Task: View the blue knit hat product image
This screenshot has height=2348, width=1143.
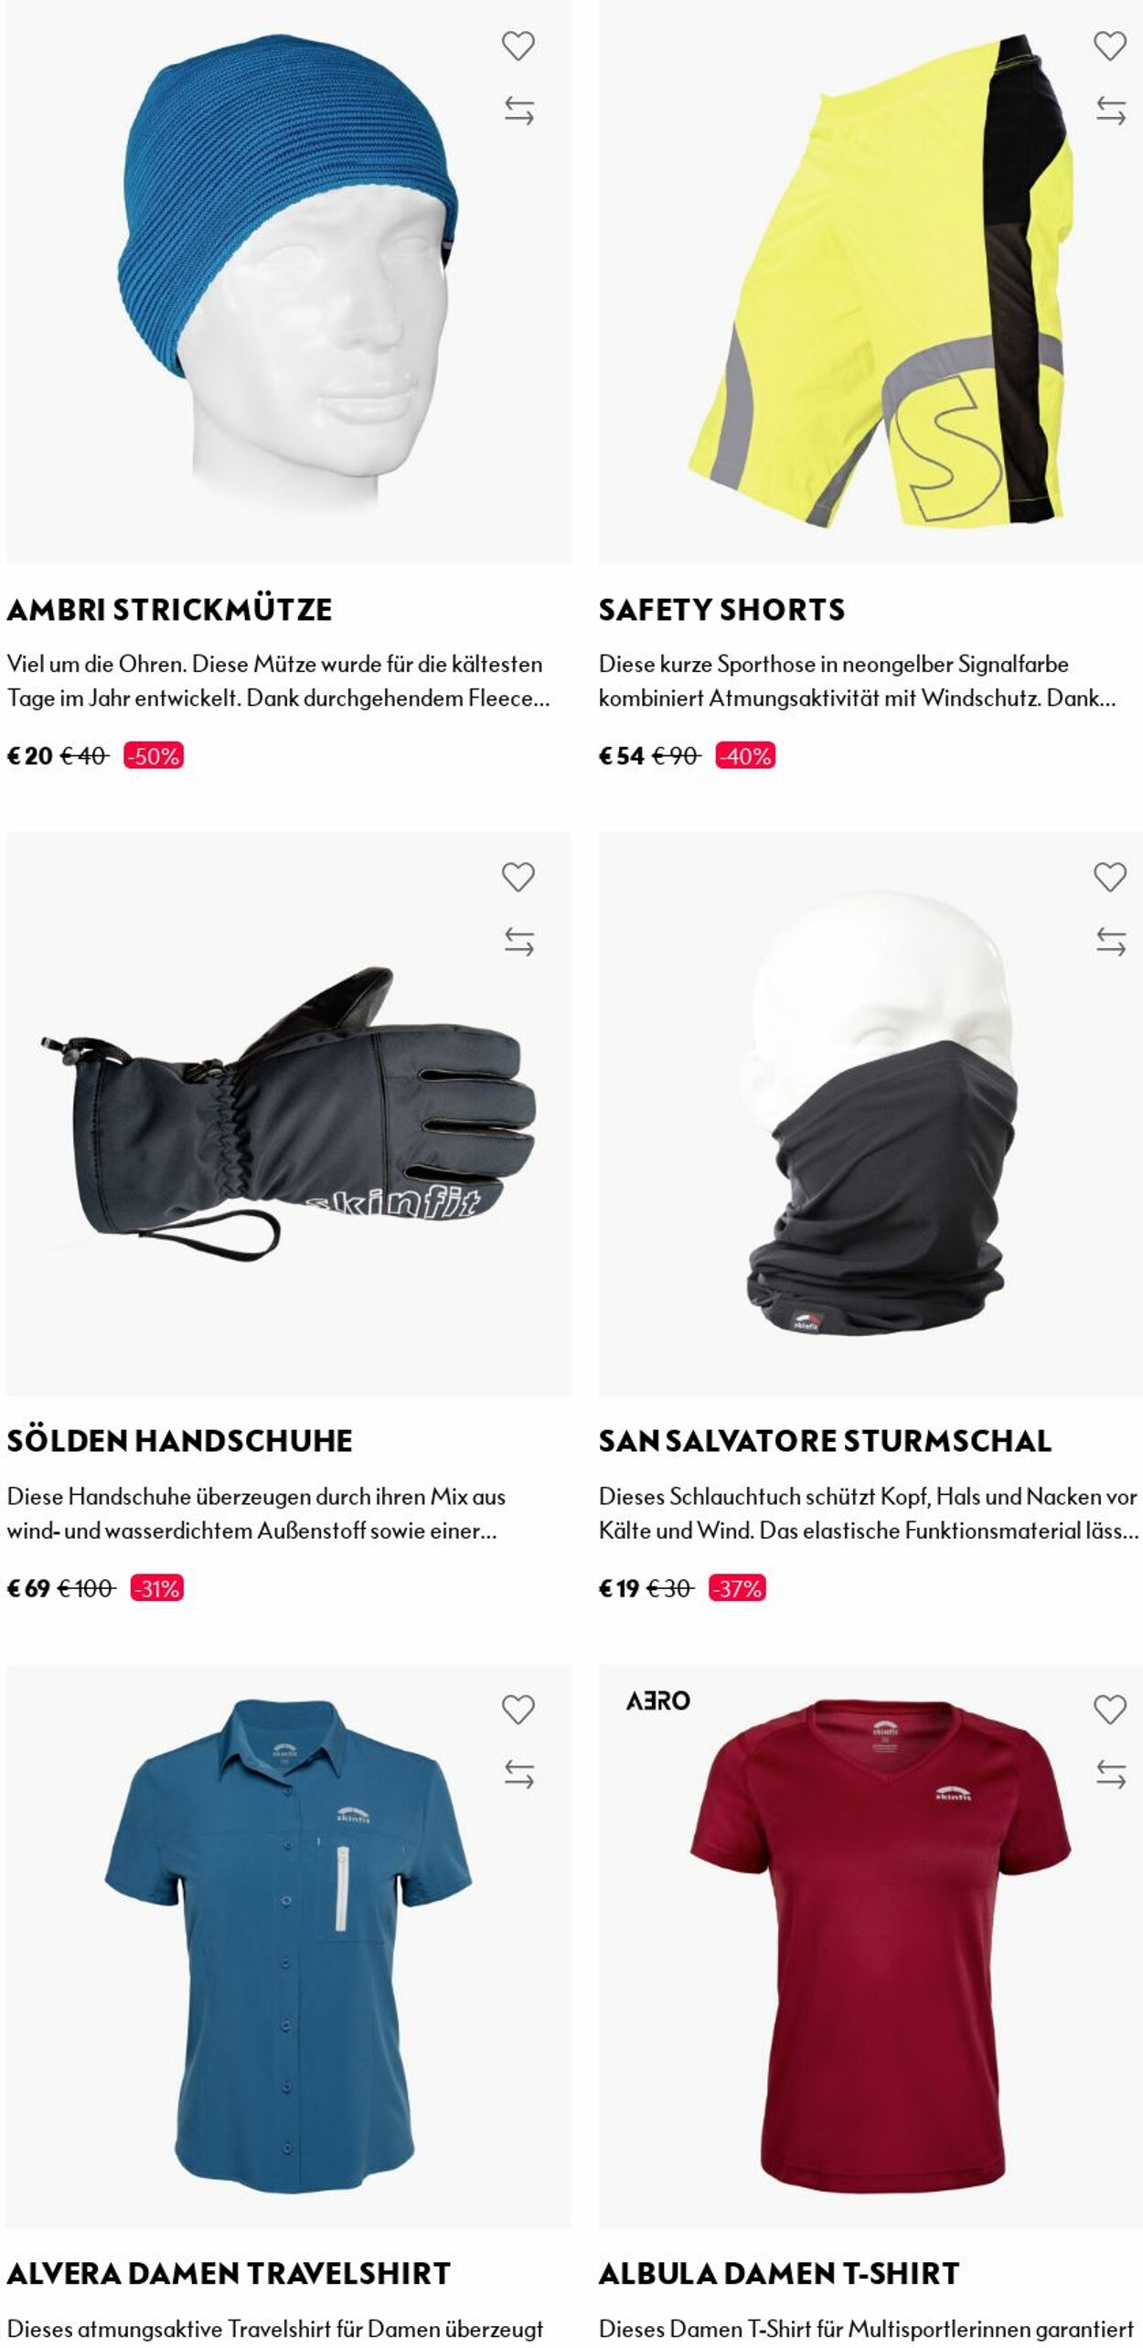Action: point(288,282)
